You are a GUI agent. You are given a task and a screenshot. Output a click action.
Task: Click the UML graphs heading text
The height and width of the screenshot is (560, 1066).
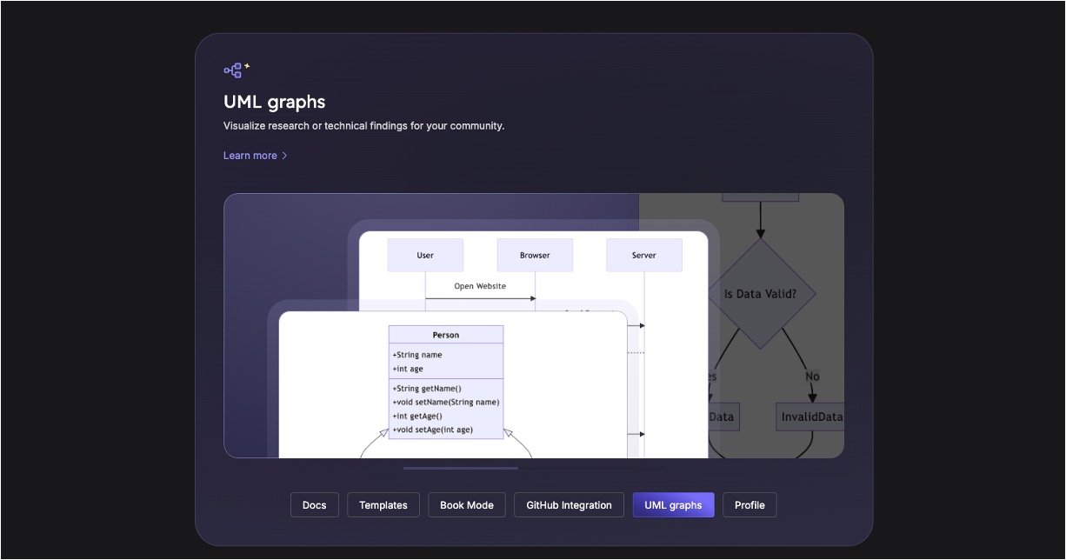coord(274,102)
